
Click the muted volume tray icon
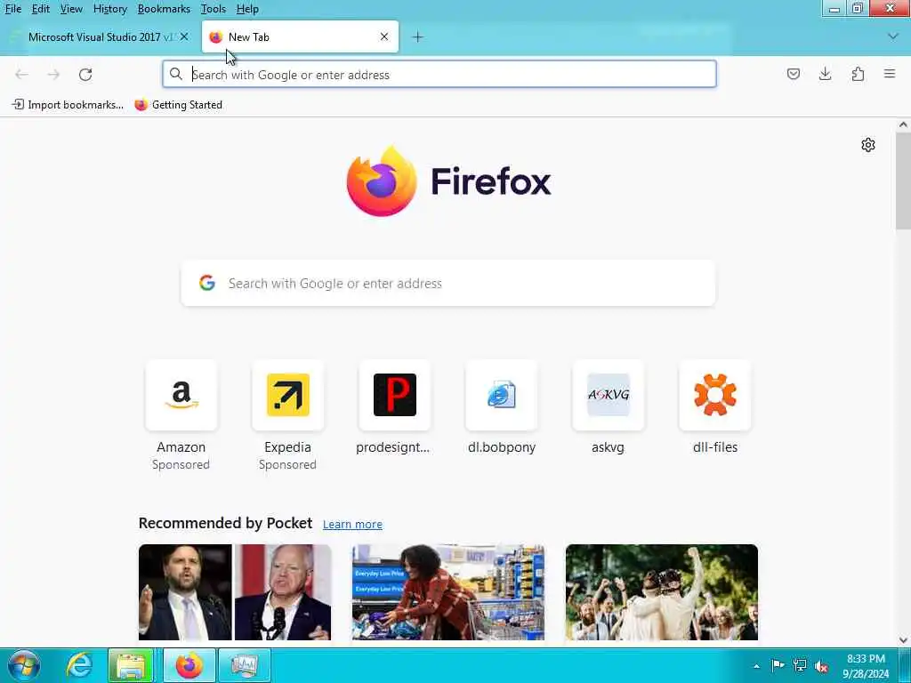click(x=821, y=666)
